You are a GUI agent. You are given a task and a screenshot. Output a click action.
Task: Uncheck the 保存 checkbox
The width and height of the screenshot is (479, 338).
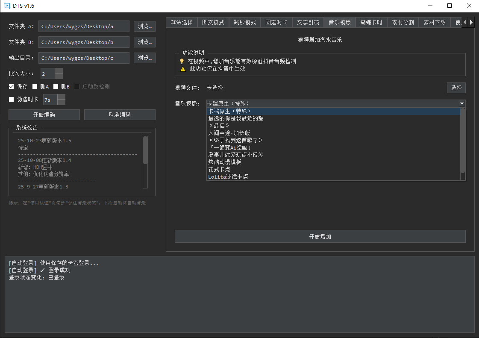coord(11,86)
